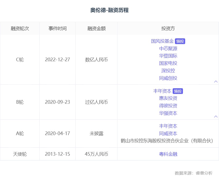Open 丰年资本 link in B轮 row
The height and width of the screenshot is (184, 219).
tap(162, 91)
